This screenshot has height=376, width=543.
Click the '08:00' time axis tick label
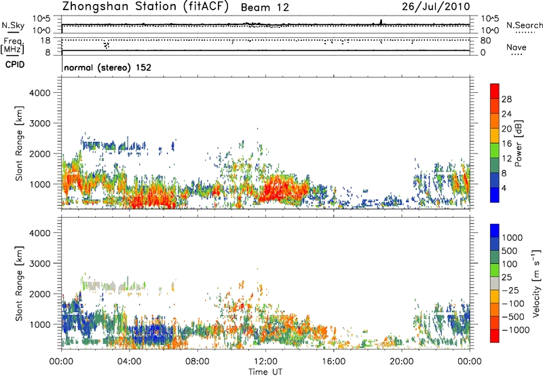point(198,362)
